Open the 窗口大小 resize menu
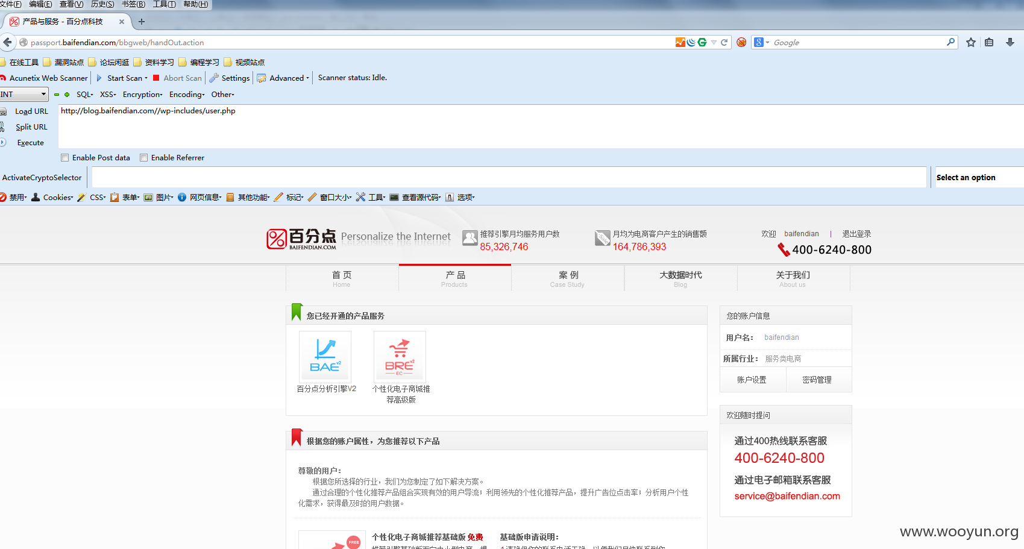1024x549 pixels. pos(330,197)
